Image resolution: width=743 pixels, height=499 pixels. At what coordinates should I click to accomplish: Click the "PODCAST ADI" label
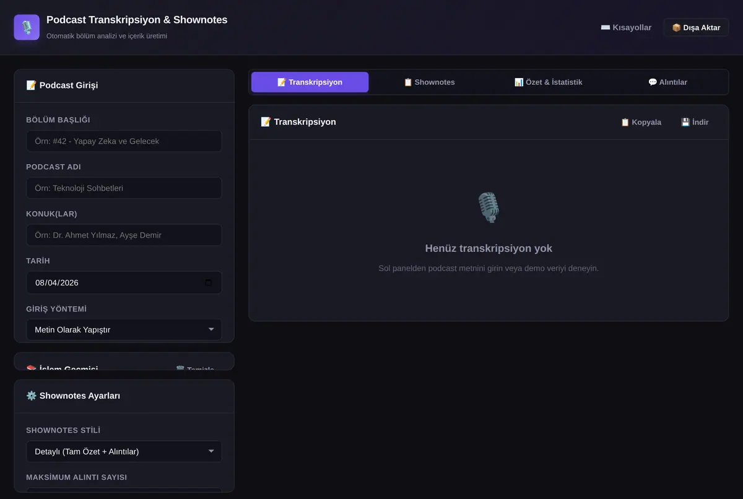click(x=53, y=167)
